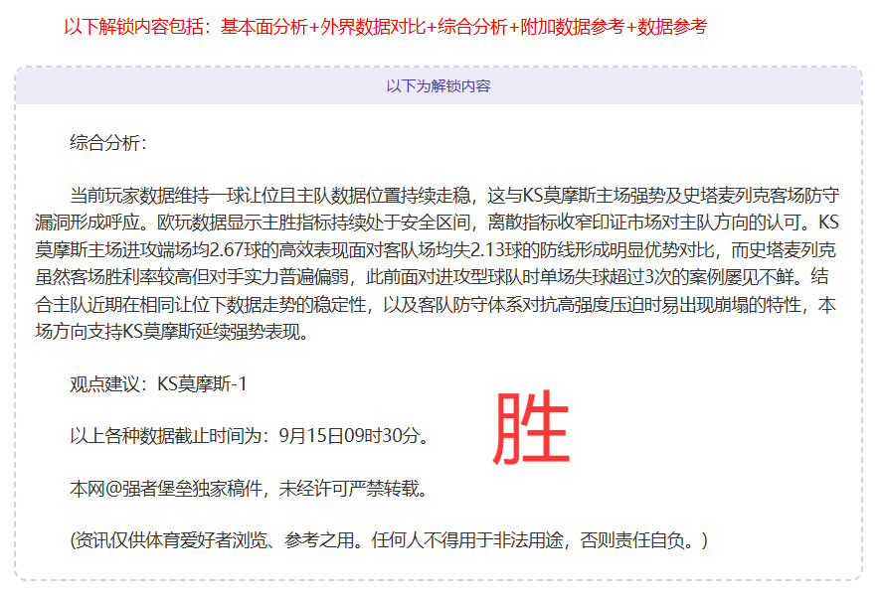Screen dimensions: 881x596
Task: Click the line starting with '漏洞形成呼应'
Action: [437, 223]
